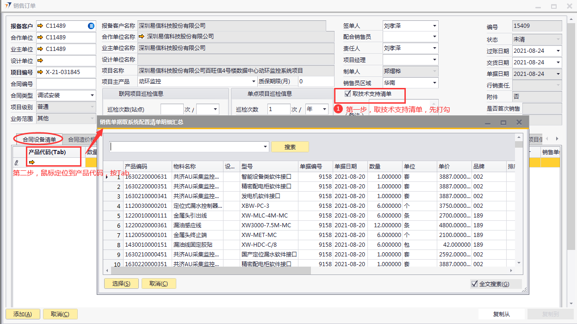Viewport: 577px width, 324px height.
Task: Open the 合同类型 dropdown
Action: click(x=92, y=95)
